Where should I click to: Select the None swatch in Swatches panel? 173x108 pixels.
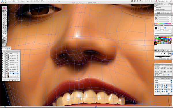point(155,37)
